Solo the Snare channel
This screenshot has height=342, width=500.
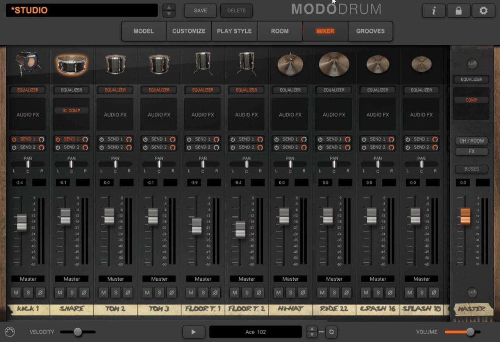(x=72, y=292)
